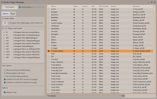Toggle favorite star for Drumpad
This screenshot has width=157, height=99.
(x=49, y=34)
